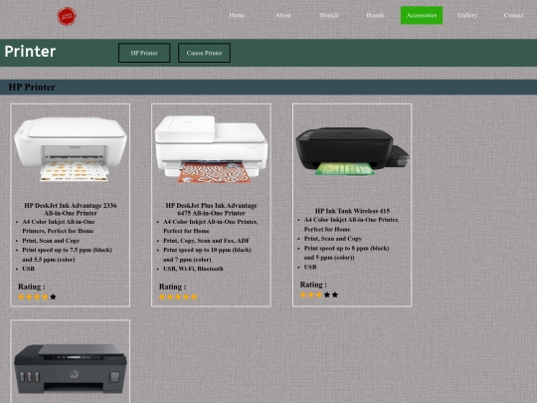Click first gold star on DeskJet Plus 6475 rating
This screenshot has height=403, width=537.
(x=162, y=297)
